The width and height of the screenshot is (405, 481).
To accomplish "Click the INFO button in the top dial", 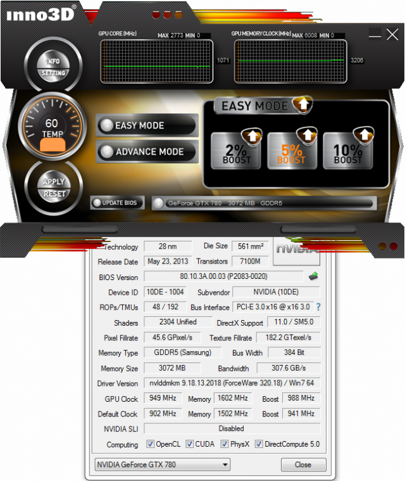I will (53, 60).
